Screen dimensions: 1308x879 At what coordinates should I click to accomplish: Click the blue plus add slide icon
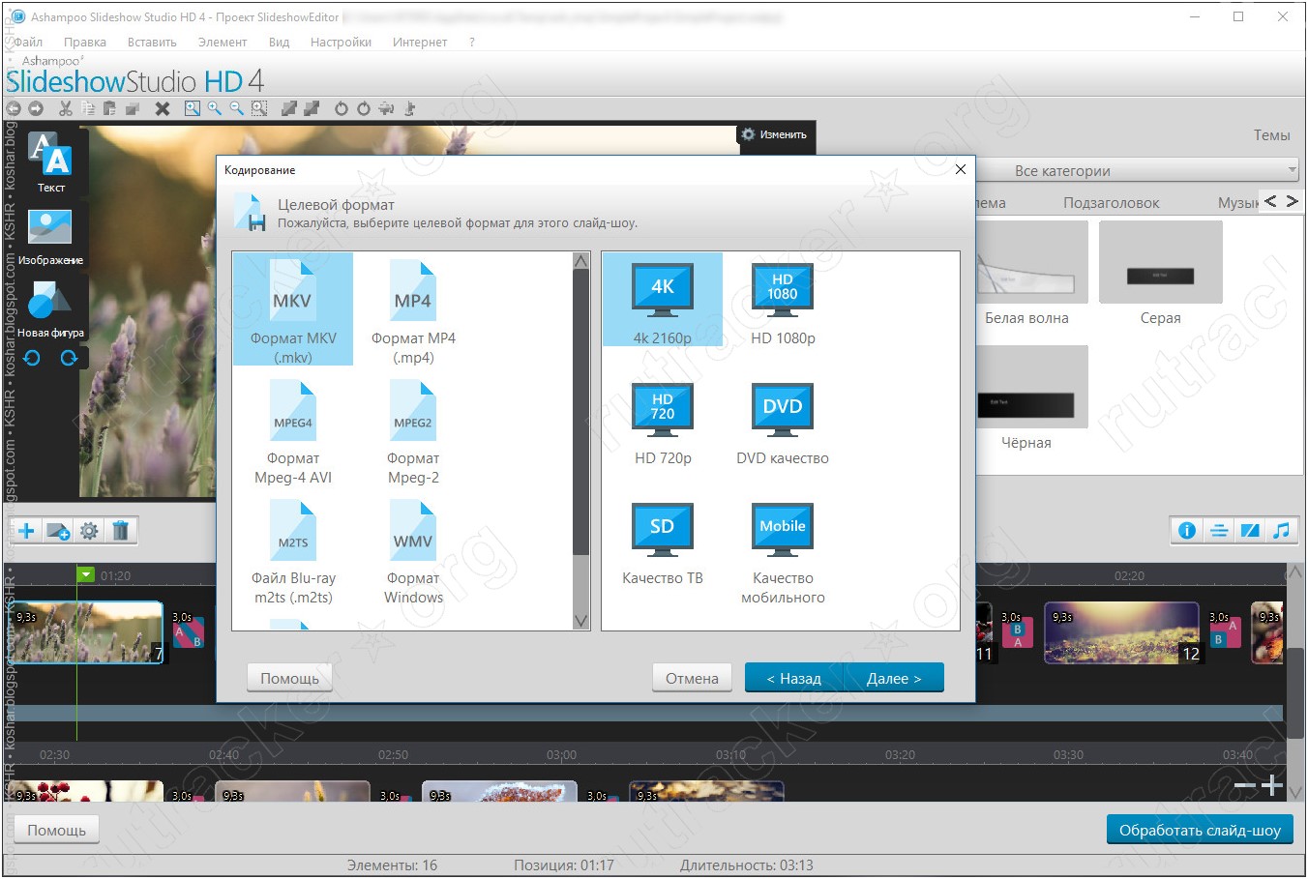(27, 530)
